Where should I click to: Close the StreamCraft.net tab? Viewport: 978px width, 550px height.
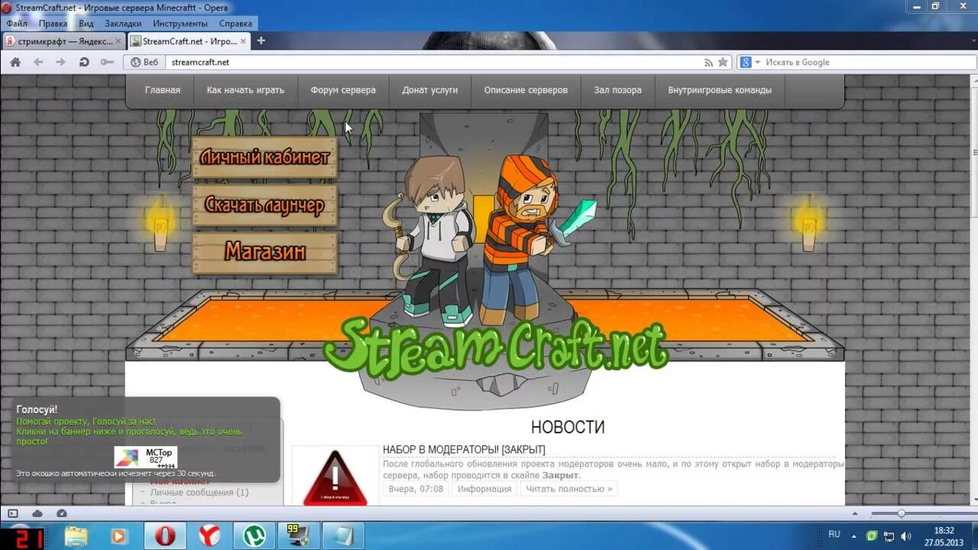pos(244,41)
